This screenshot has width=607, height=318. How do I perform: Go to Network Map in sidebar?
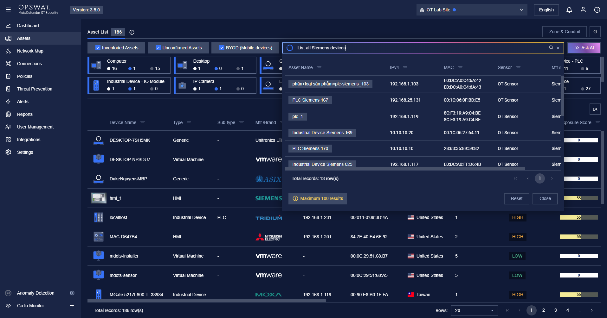click(x=30, y=51)
